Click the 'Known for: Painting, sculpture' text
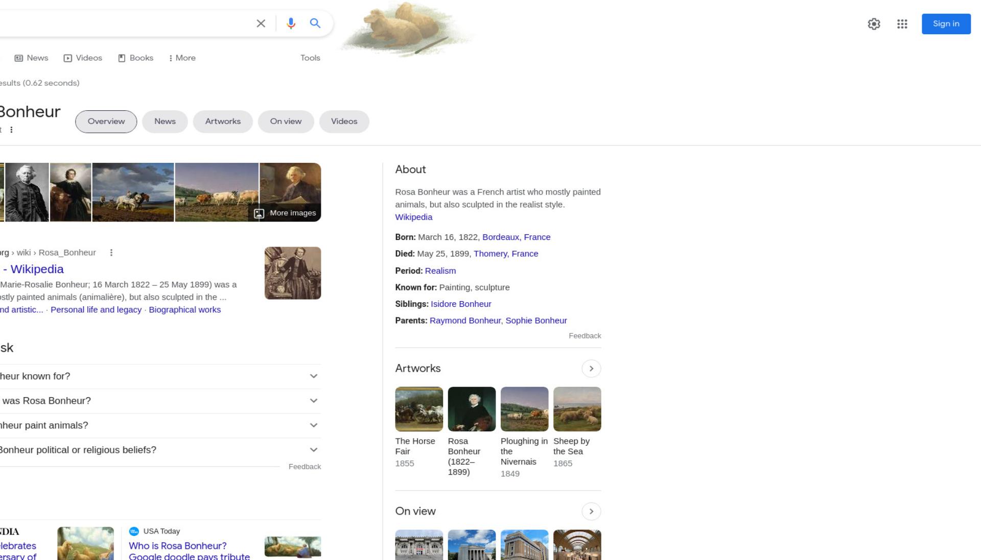Screen dimensions: 981x560 452,287
